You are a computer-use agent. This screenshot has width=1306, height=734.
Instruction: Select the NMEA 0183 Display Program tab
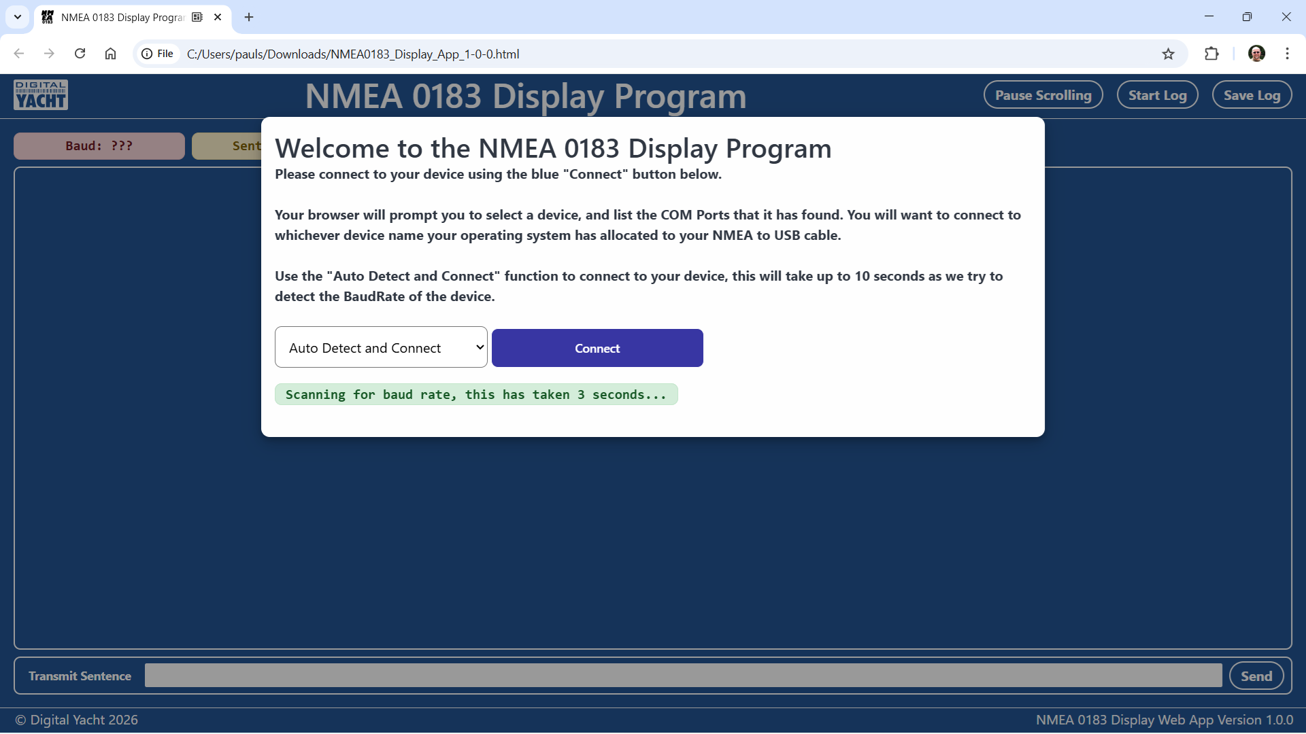122,17
